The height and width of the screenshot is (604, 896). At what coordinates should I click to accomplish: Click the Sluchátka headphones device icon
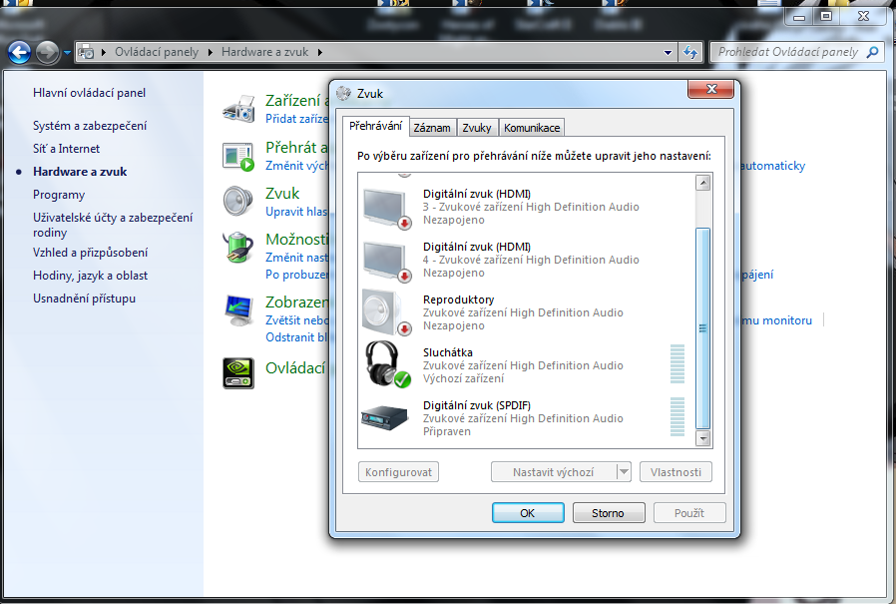click(x=387, y=364)
